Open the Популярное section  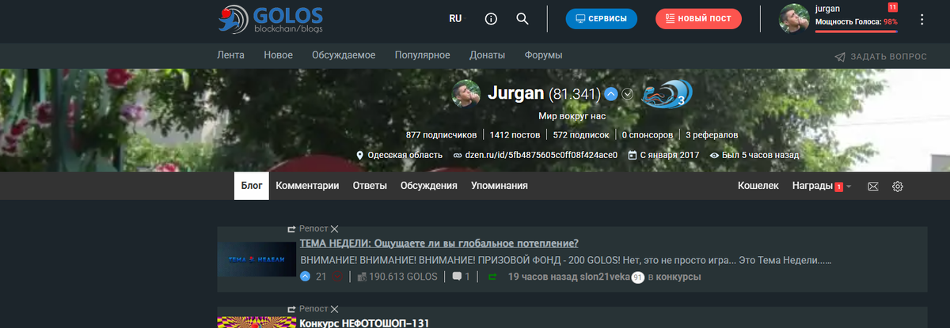[423, 55]
